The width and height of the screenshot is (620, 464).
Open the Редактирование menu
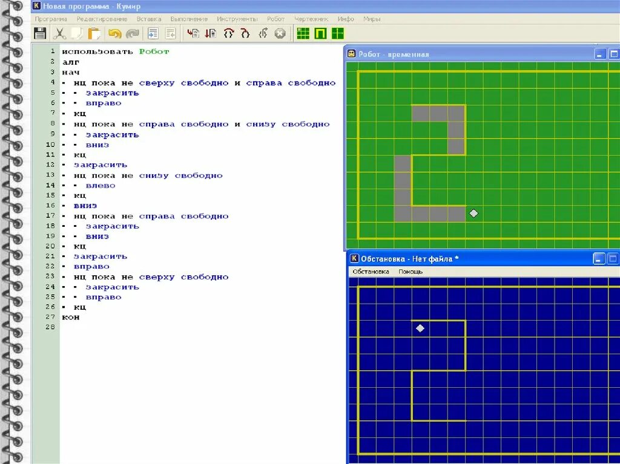click(102, 19)
